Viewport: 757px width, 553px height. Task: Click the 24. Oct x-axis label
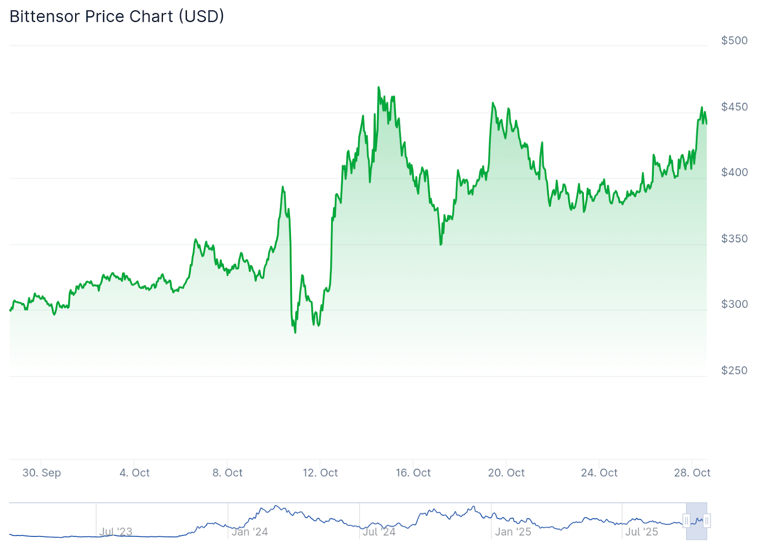click(599, 473)
